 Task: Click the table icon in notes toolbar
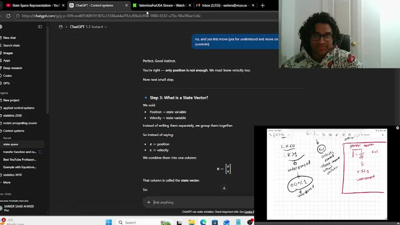coord(330,135)
